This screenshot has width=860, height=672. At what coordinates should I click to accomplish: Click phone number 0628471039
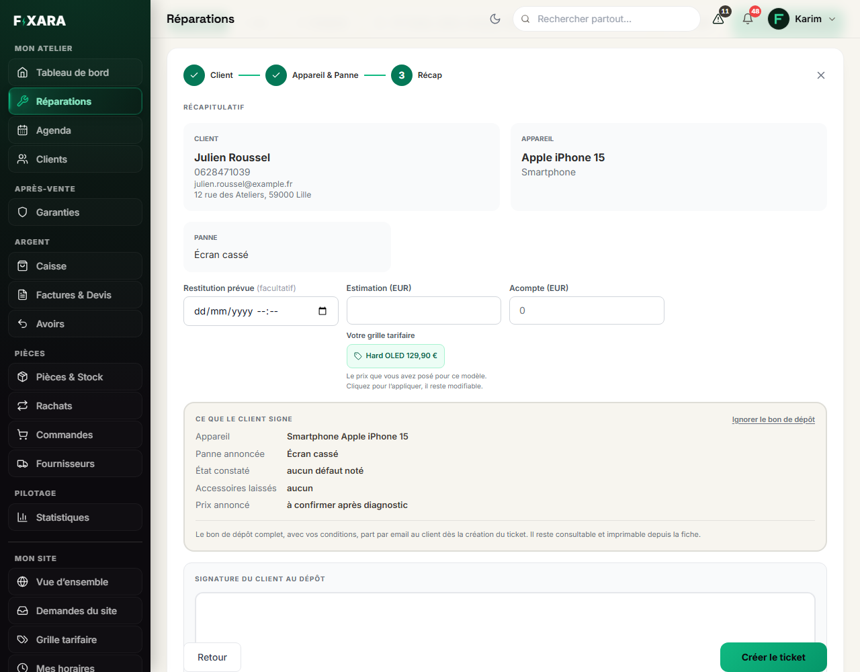pos(222,172)
